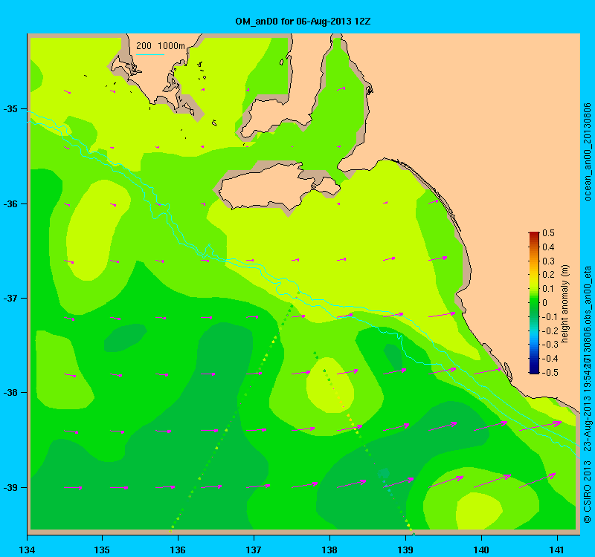Click the -0.5 color bar label

click(549, 373)
